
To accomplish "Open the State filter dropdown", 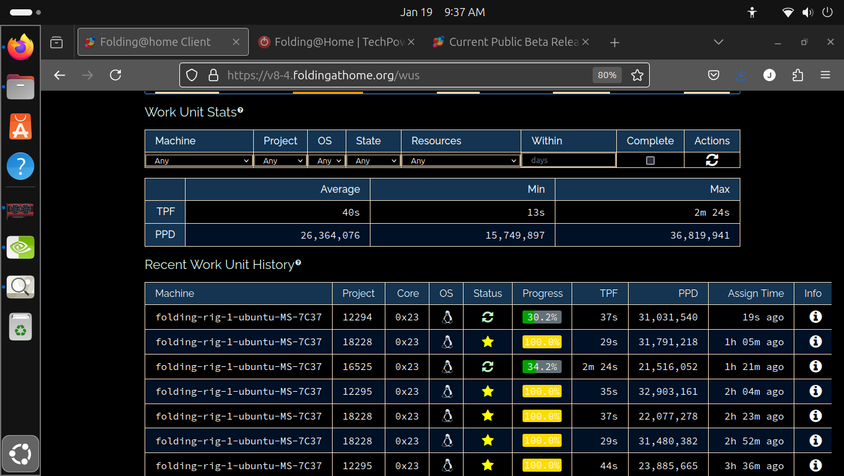I will (374, 161).
